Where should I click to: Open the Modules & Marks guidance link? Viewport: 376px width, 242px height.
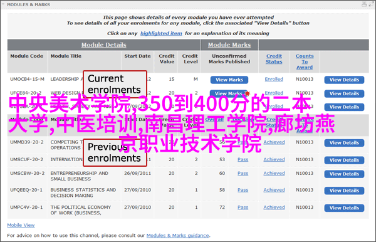(x=177, y=236)
